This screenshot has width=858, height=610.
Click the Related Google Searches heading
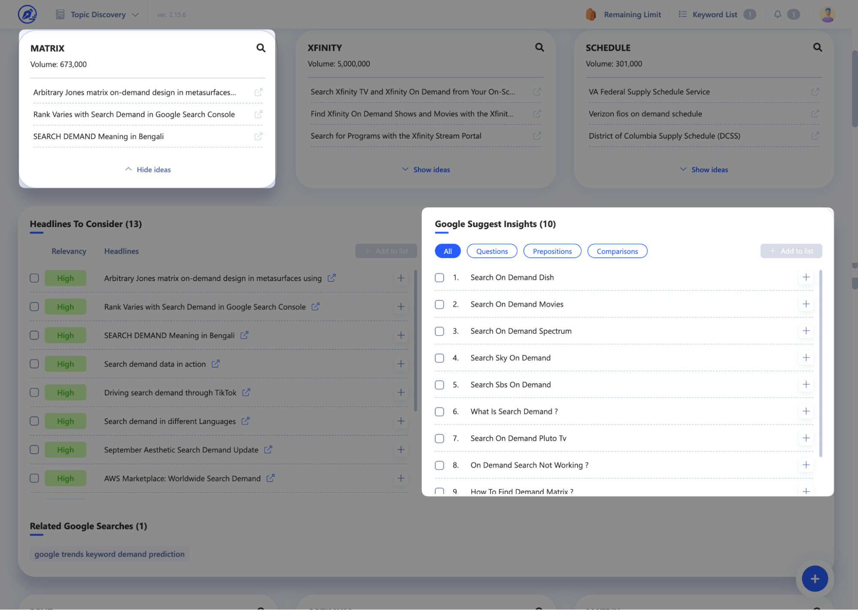pyautogui.click(x=88, y=526)
